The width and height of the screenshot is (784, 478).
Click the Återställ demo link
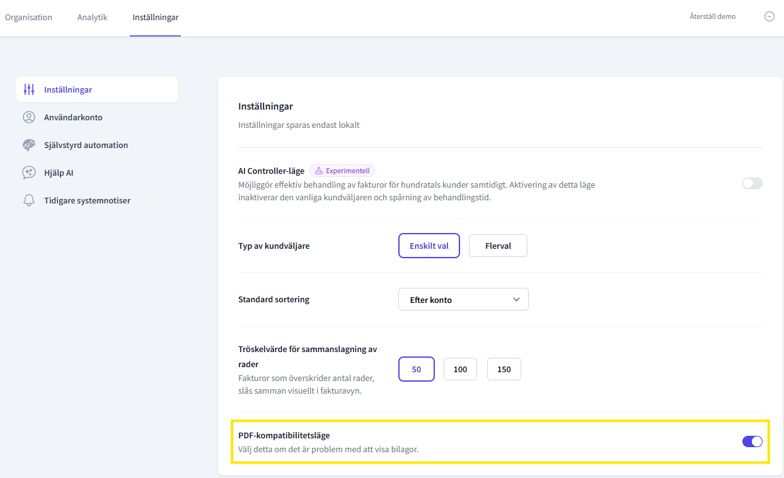click(x=712, y=16)
